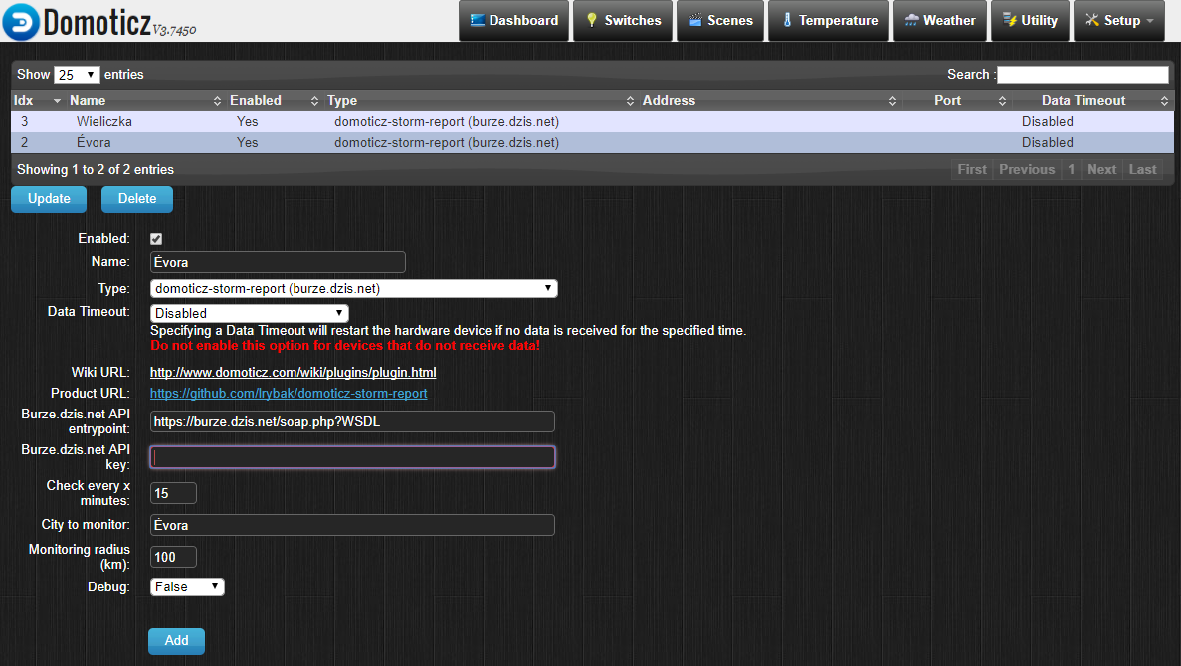1181x666 pixels.
Task: Sort by Data Timeout column
Action: pyautogui.click(x=1092, y=100)
